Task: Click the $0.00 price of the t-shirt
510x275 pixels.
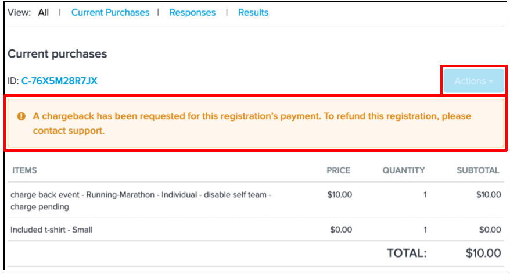Action: click(x=341, y=230)
